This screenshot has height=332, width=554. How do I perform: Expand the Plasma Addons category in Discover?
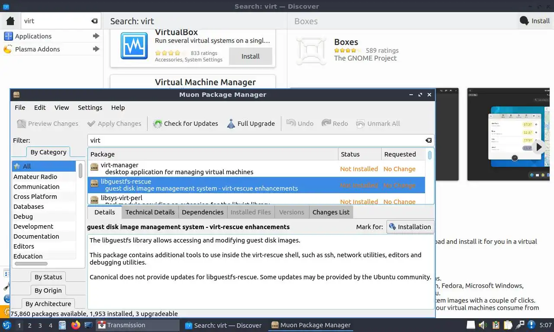(96, 49)
